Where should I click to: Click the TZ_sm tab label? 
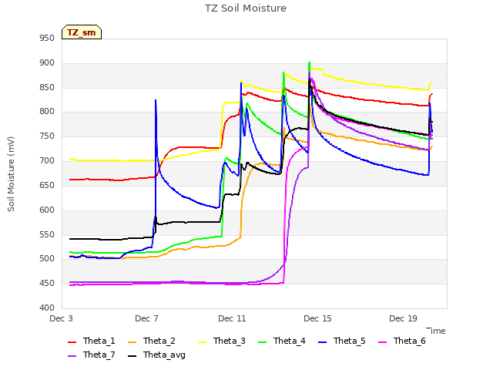click(x=82, y=32)
